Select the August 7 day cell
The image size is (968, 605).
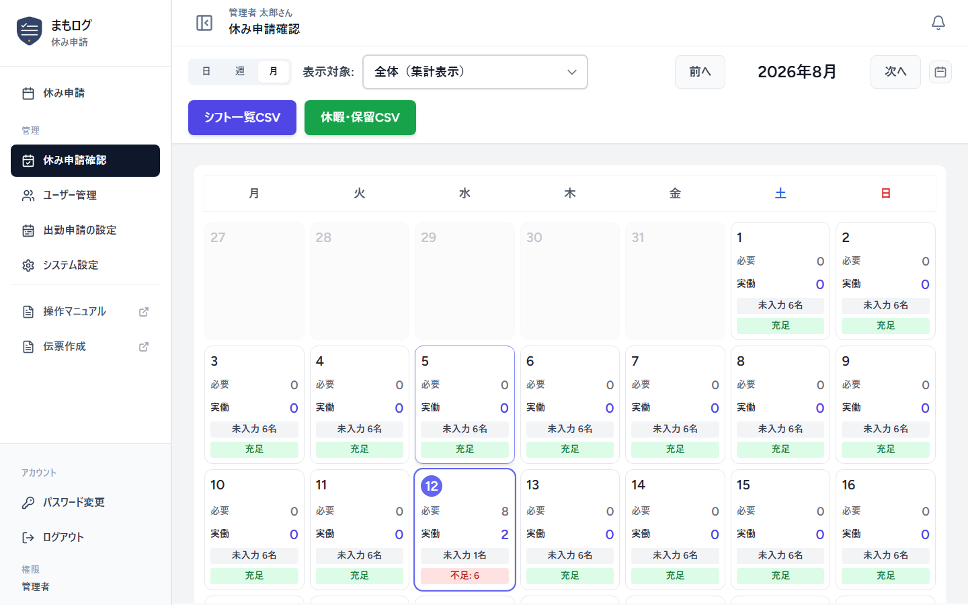click(675, 405)
